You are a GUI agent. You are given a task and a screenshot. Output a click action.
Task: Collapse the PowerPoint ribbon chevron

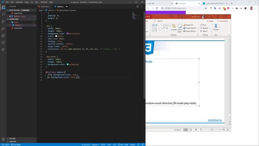point(229,35)
